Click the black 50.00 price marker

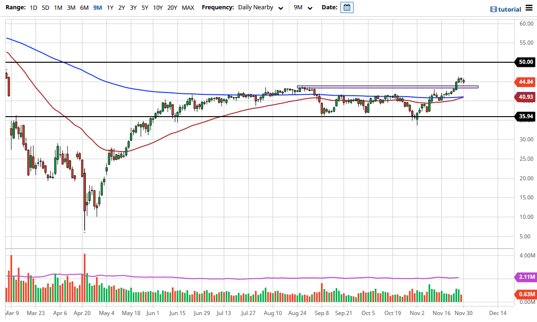(x=526, y=62)
